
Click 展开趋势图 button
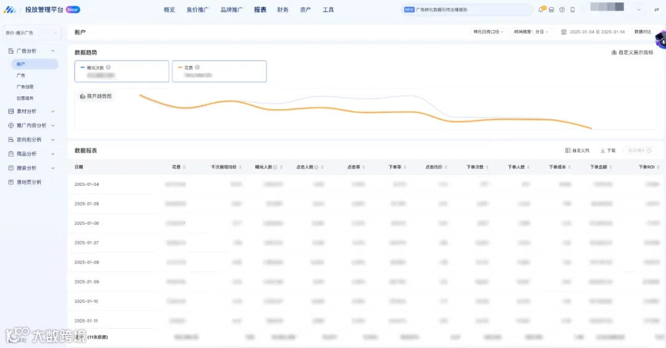click(96, 96)
